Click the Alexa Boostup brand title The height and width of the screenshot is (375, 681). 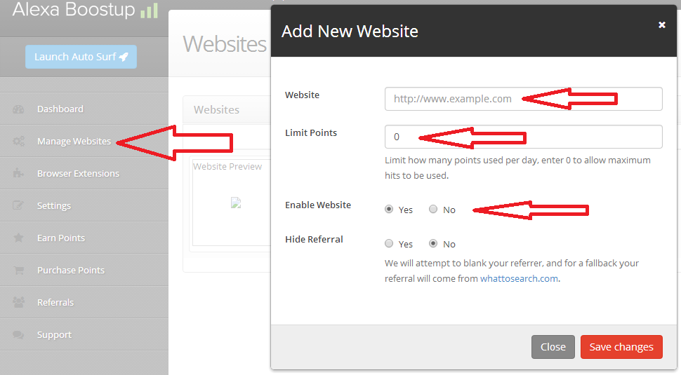coord(74,10)
